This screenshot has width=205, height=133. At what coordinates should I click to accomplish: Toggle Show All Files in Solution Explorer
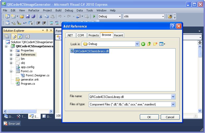point(14,37)
